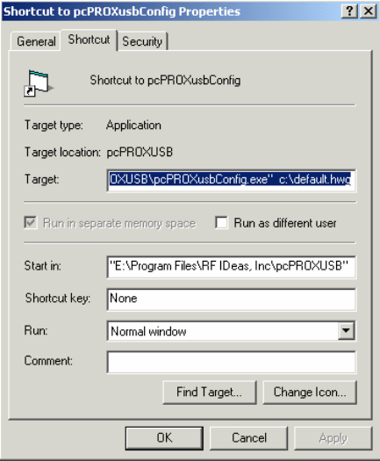Click the Find Target button
This screenshot has width=380, height=461.
(209, 393)
